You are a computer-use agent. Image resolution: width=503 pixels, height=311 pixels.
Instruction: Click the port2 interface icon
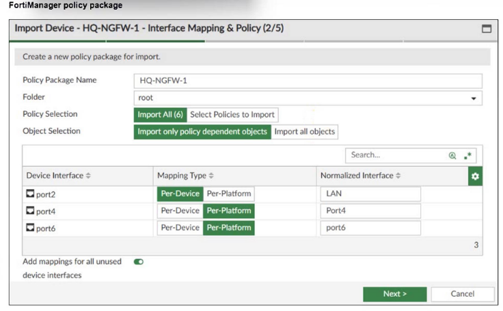coord(30,194)
